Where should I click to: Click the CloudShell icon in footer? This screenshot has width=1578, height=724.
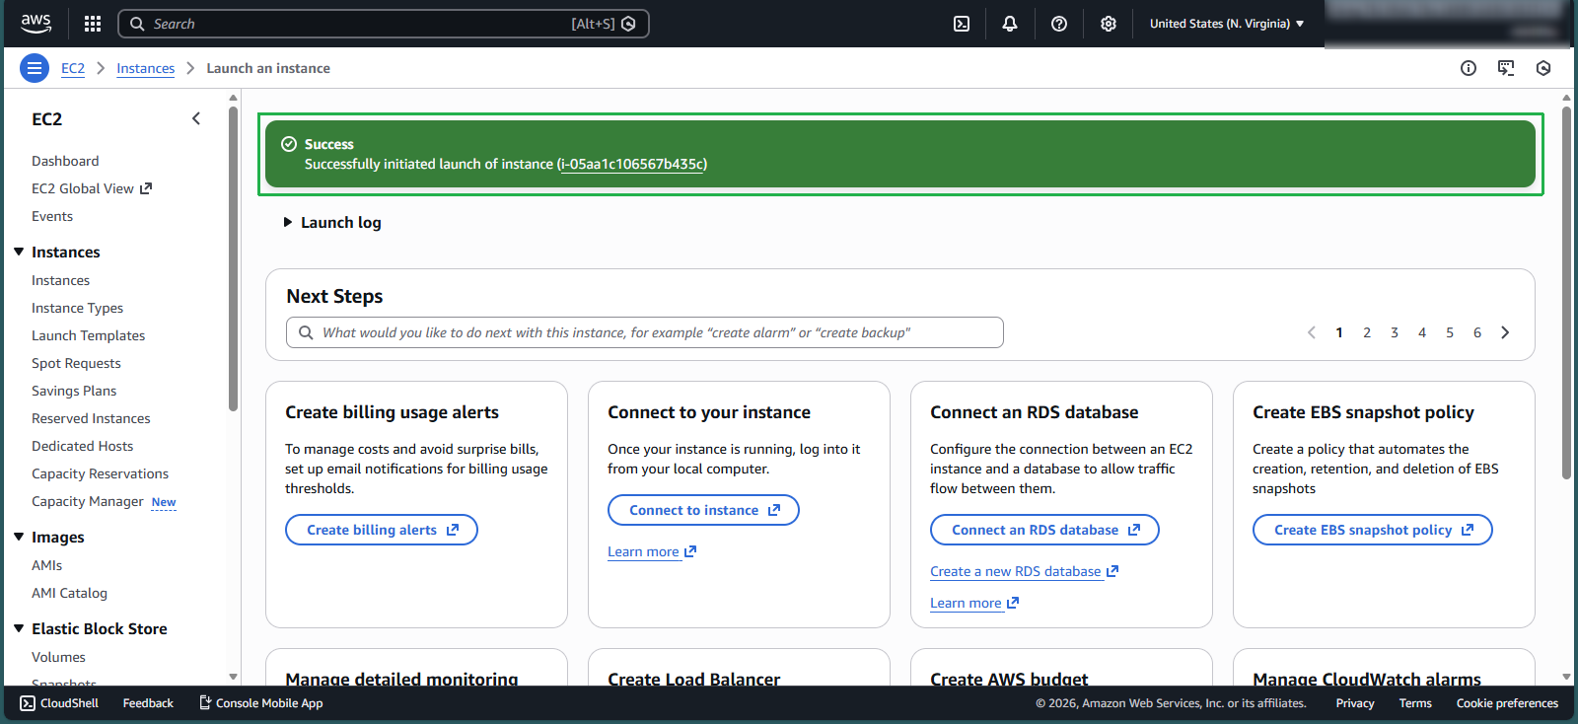28,703
